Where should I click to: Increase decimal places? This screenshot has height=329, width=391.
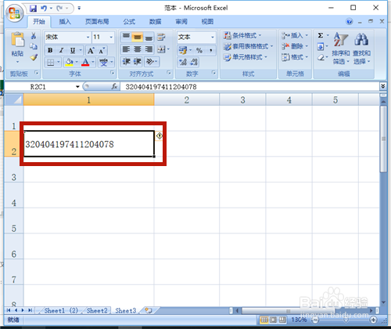(x=183, y=62)
